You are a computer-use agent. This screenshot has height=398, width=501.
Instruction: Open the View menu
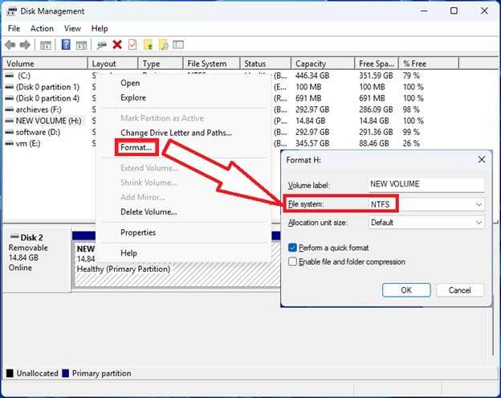coord(72,28)
